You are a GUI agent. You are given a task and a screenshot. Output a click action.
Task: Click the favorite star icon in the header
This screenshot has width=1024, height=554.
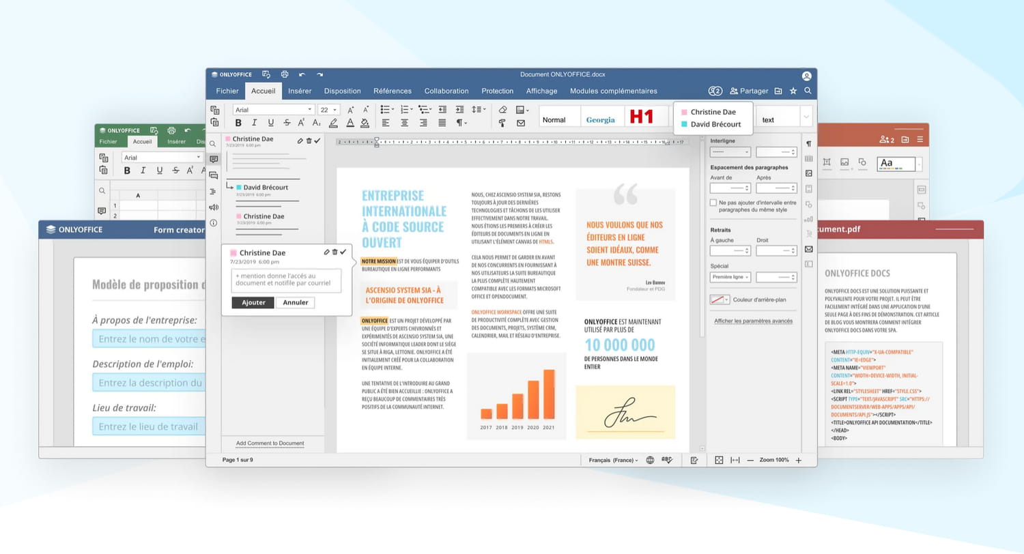[x=793, y=91]
